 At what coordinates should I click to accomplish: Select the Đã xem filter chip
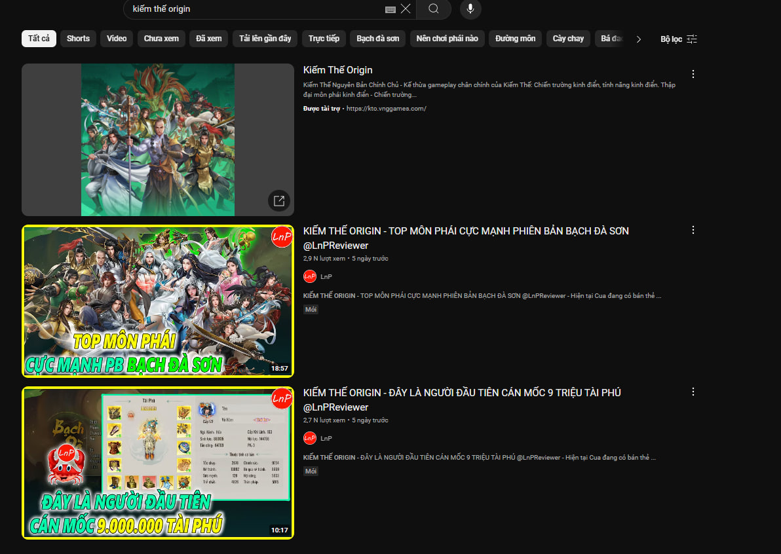(209, 39)
